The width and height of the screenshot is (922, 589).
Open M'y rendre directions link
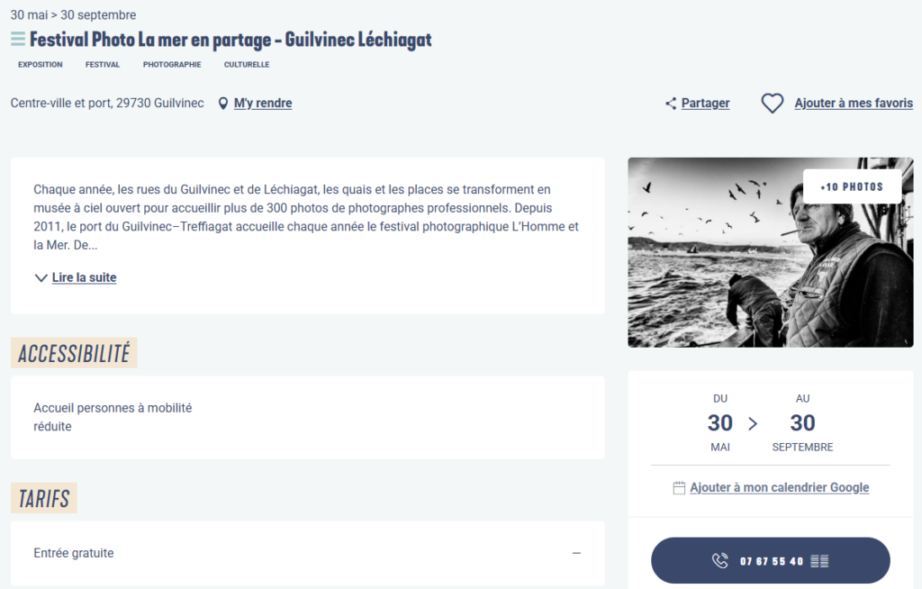[x=263, y=104]
